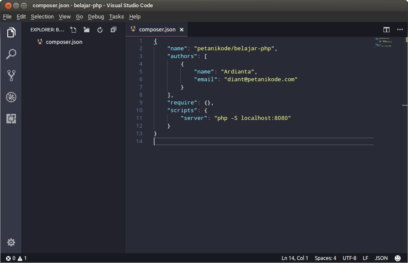
Task: Open the File menu
Action: pyautogui.click(x=7, y=16)
